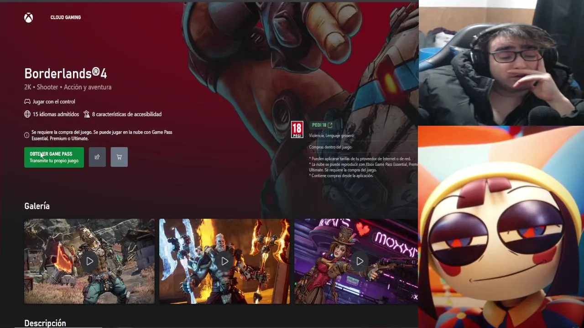Click the streamer webcam overlay
Viewport: 584px width, 328px height.
pyautogui.click(x=501, y=63)
